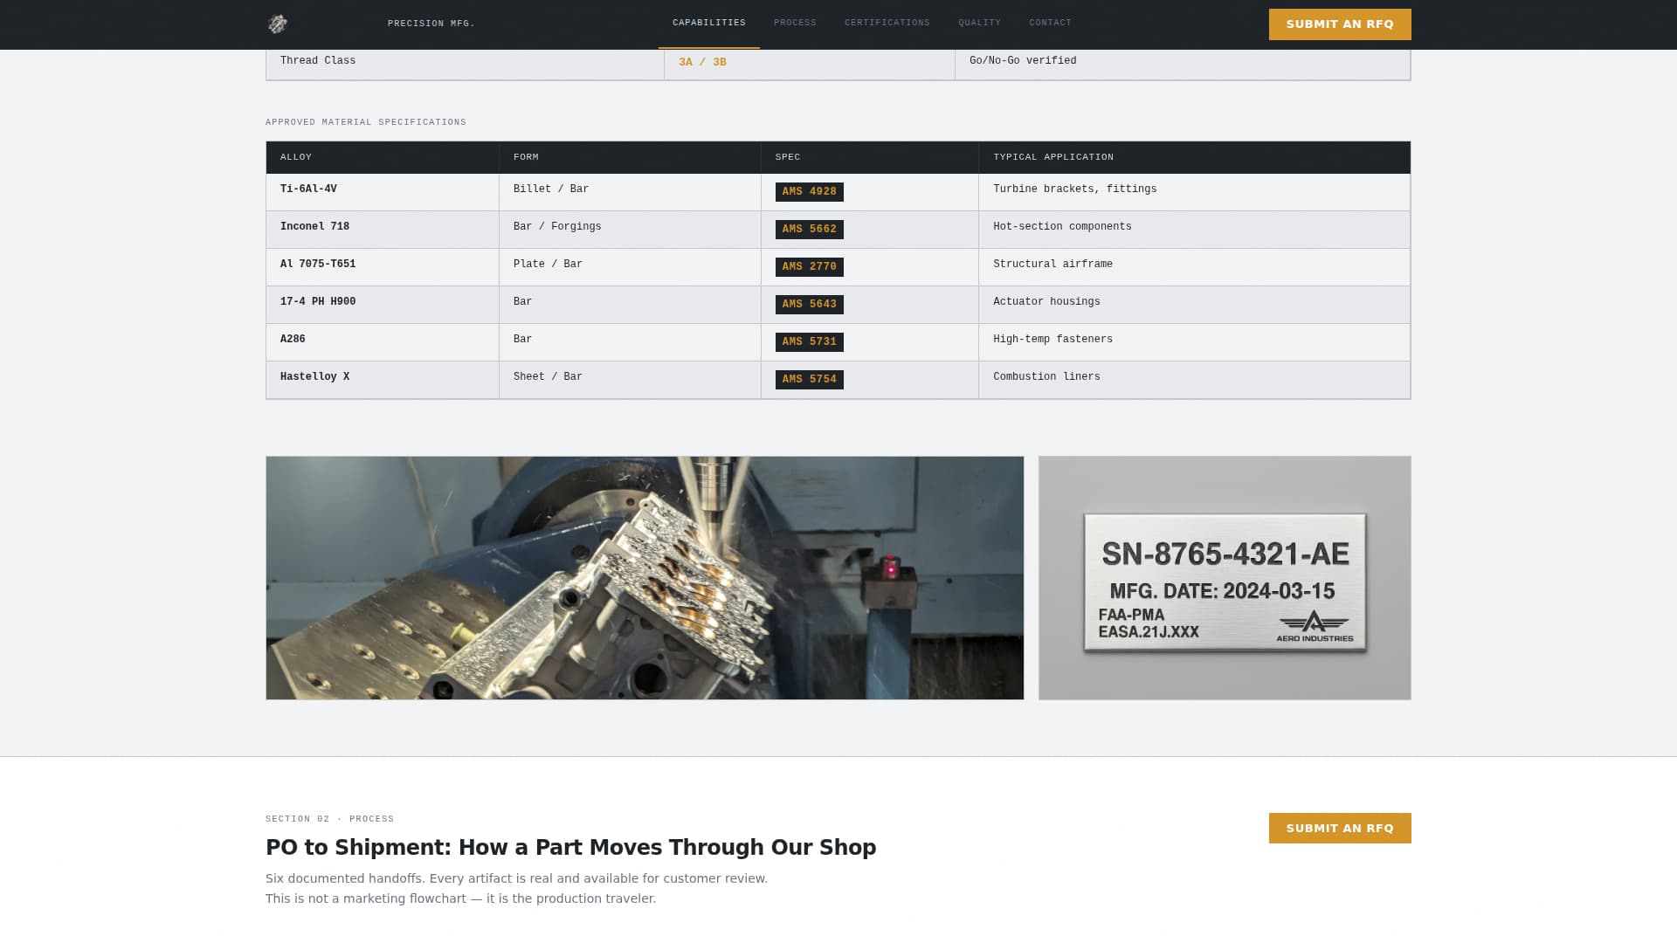Click the Go/No-Go verified cell
This screenshot has width=1677, height=943.
pos(1023,61)
